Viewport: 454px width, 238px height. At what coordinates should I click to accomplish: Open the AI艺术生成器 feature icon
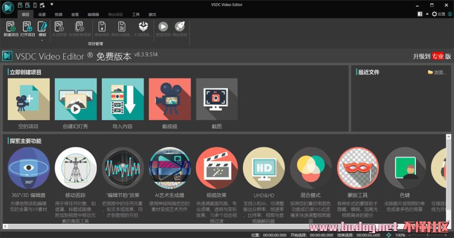tap(169, 168)
